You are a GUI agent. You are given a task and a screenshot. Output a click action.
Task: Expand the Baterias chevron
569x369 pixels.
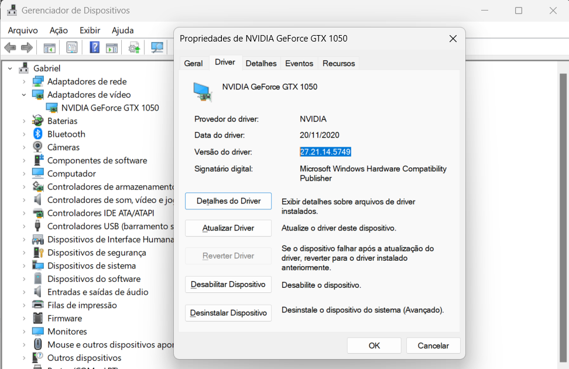tap(24, 120)
